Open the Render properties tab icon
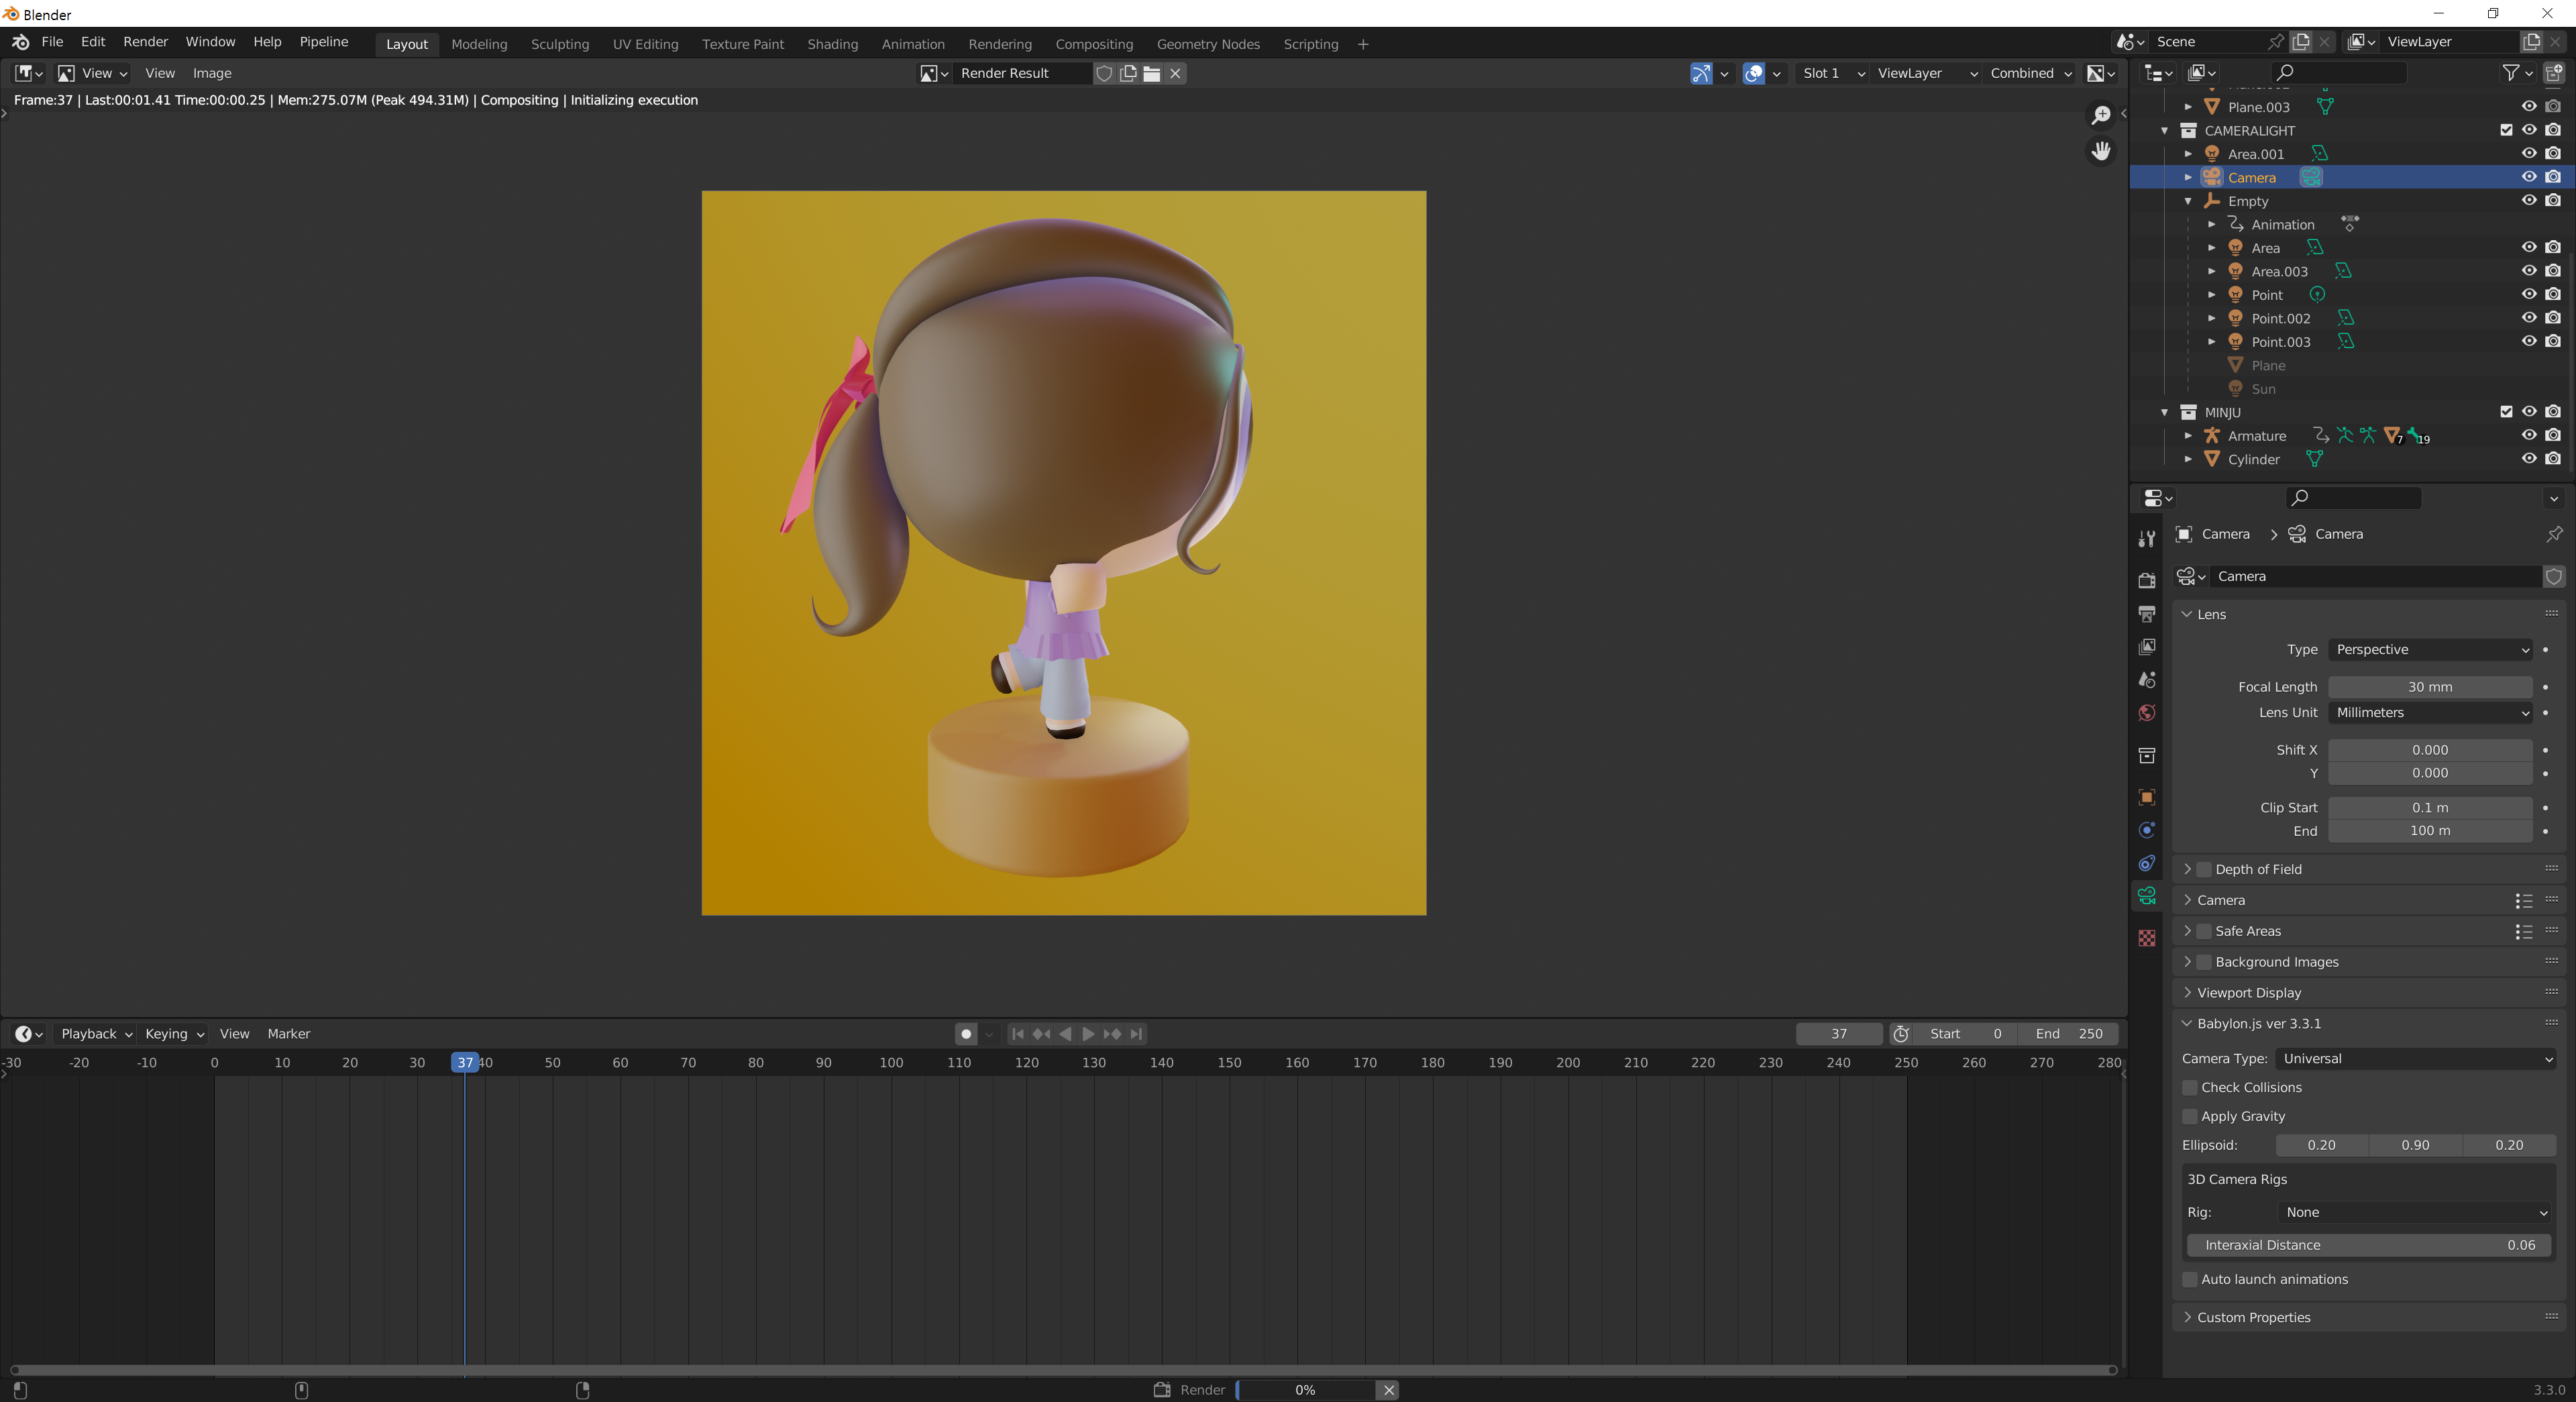The image size is (2576, 1402). 2146,580
